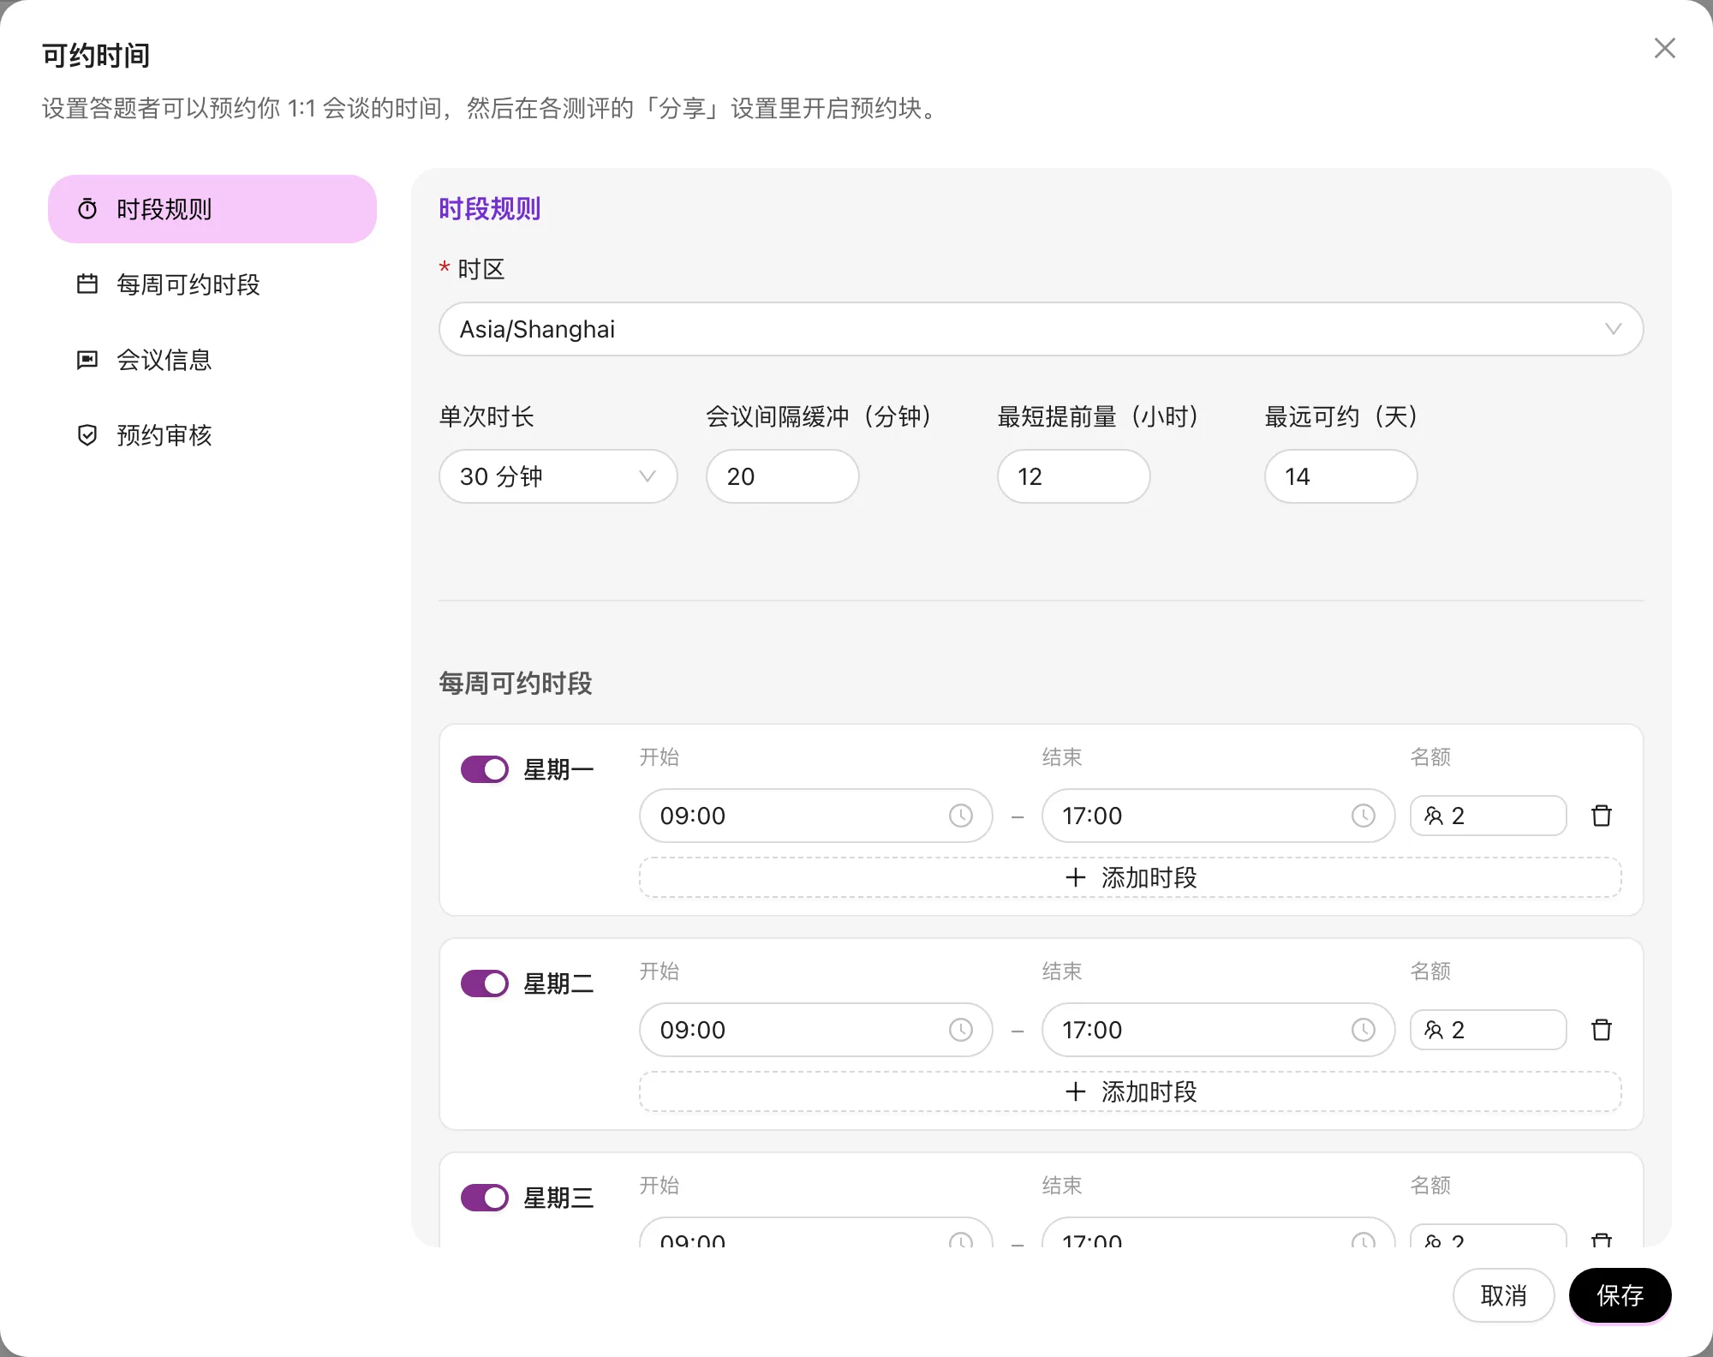The image size is (1713, 1357).
Task: Toggle off 星期三 availability switch
Action: click(485, 1198)
